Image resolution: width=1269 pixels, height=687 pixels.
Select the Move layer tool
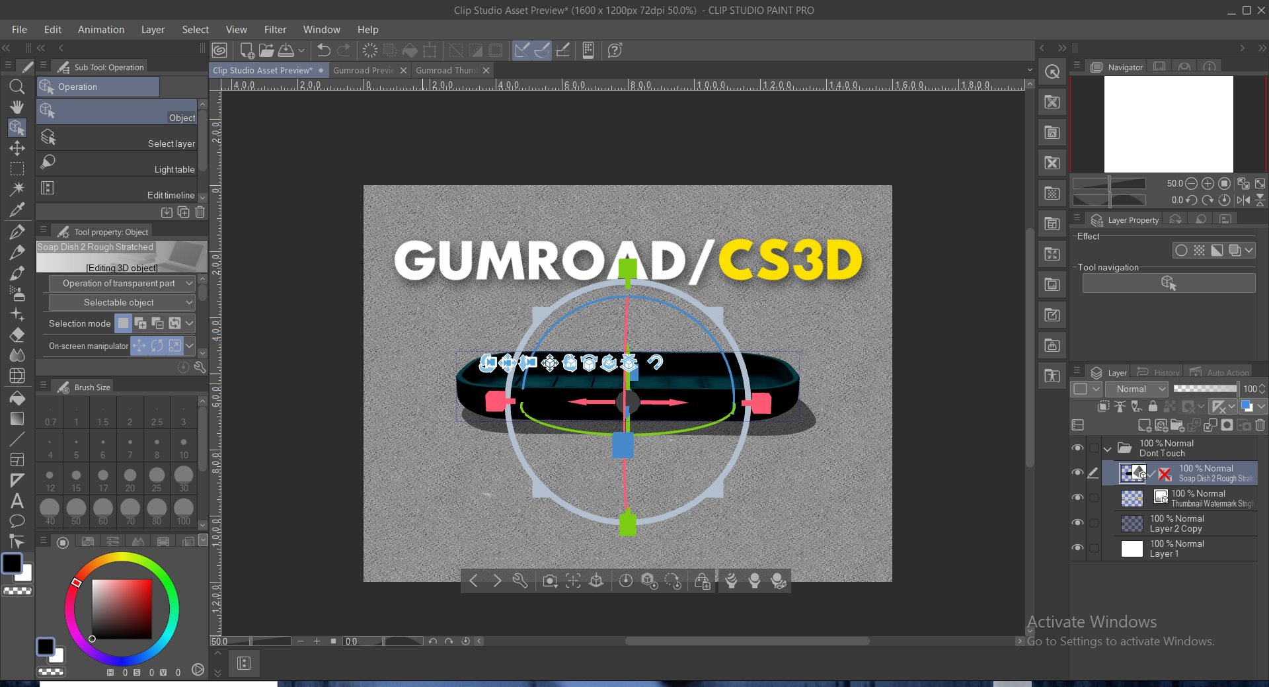[17, 148]
